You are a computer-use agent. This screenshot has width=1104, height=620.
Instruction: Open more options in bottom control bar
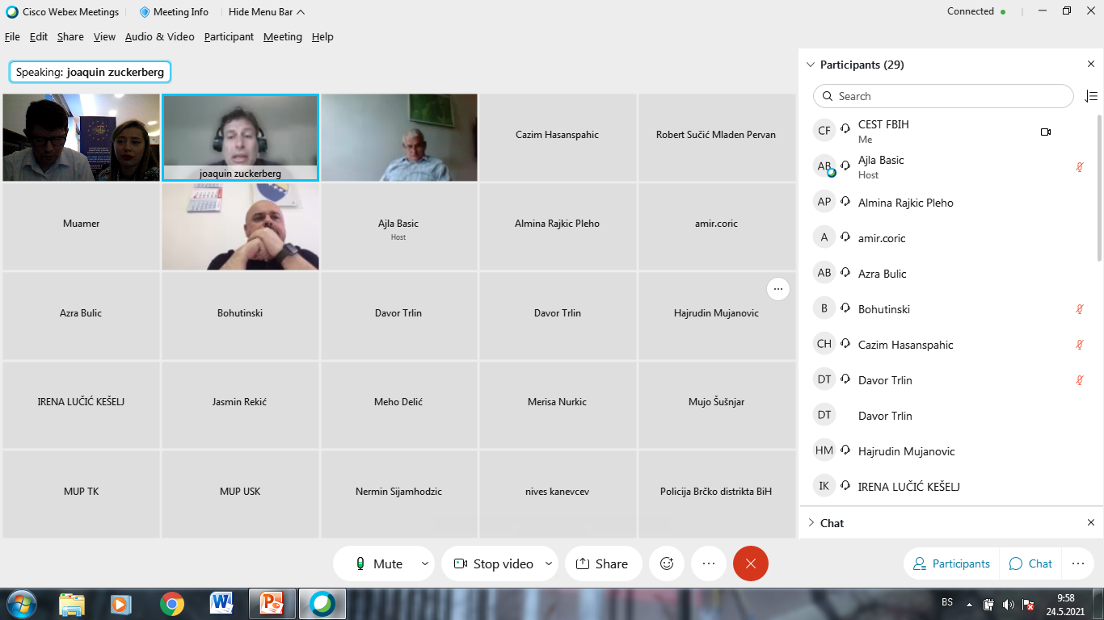[709, 563]
